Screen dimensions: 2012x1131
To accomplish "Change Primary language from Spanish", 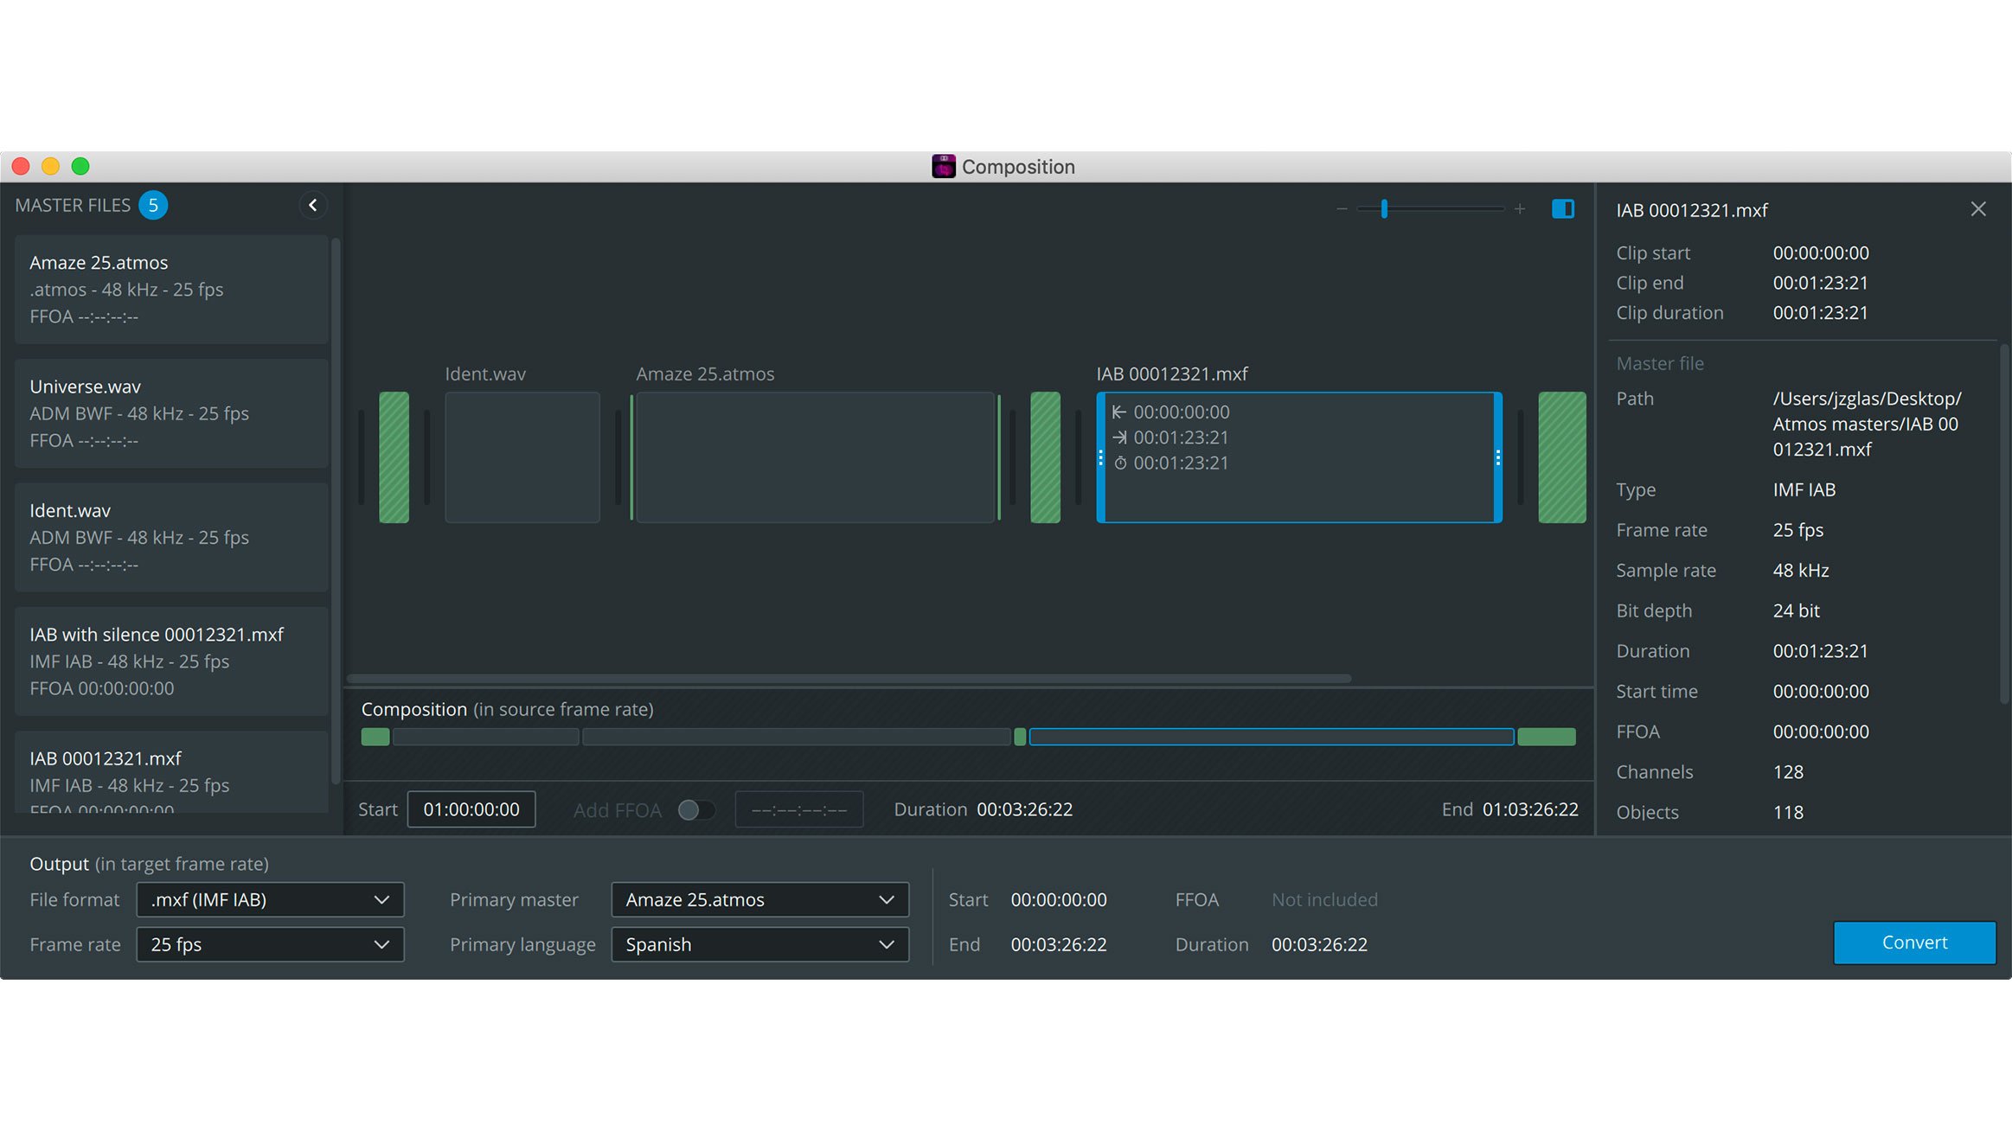I will point(759,944).
